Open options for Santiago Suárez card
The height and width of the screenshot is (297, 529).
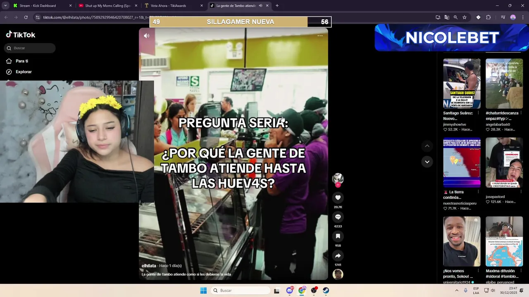click(478, 113)
